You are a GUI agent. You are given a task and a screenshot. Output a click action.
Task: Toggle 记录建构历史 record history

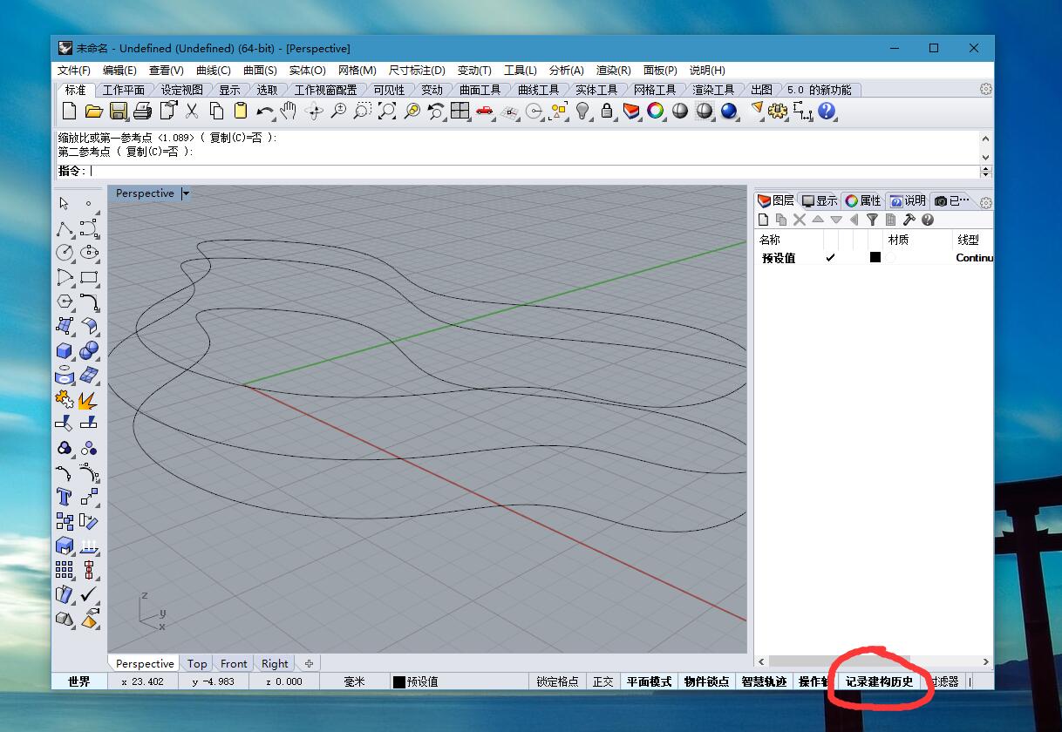879,681
